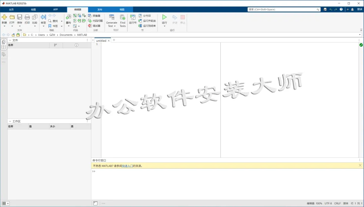Save the script with the 保存 icon

[x=20, y=17]
